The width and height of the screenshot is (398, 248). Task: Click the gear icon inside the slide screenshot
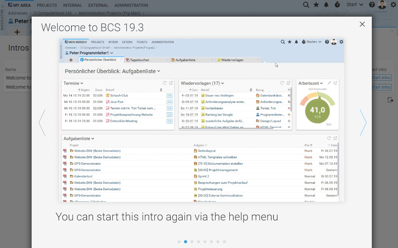click(x=342, y=42)
